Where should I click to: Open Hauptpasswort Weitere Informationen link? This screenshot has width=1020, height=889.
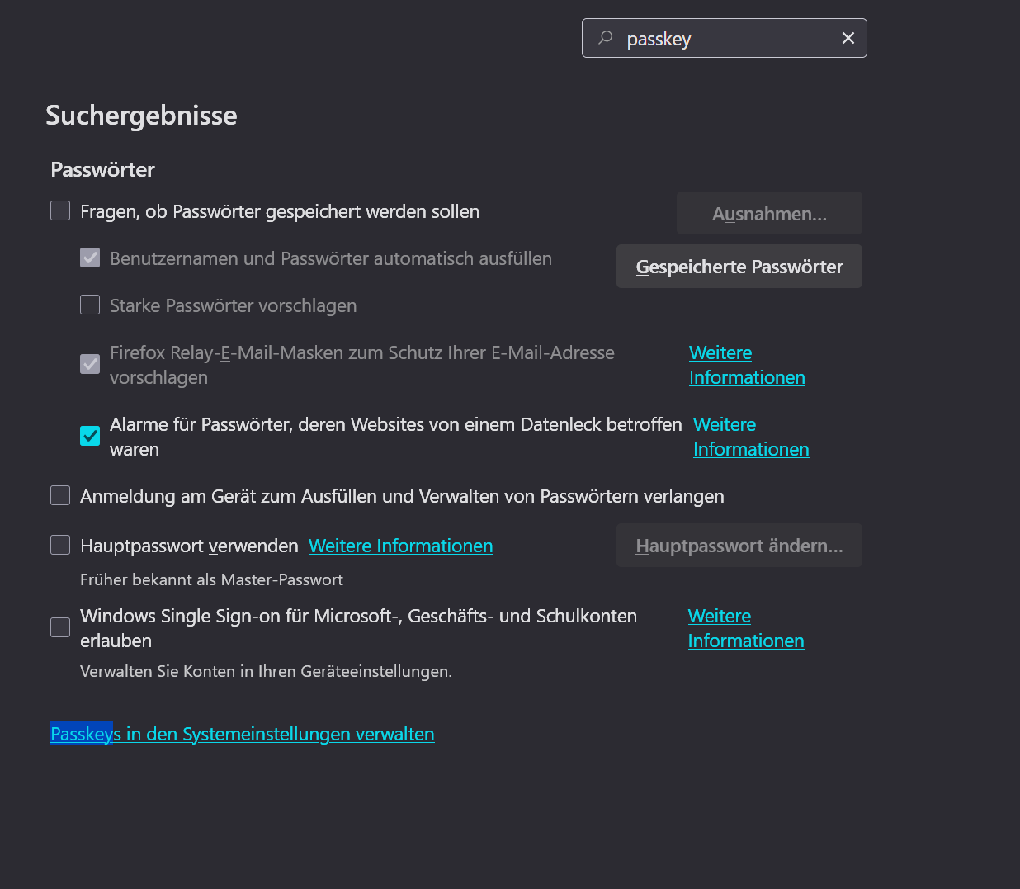(400, 546)
